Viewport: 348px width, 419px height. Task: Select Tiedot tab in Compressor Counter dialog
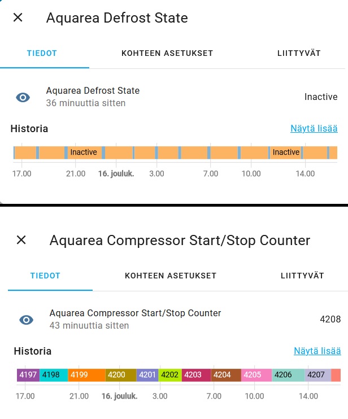46,276
